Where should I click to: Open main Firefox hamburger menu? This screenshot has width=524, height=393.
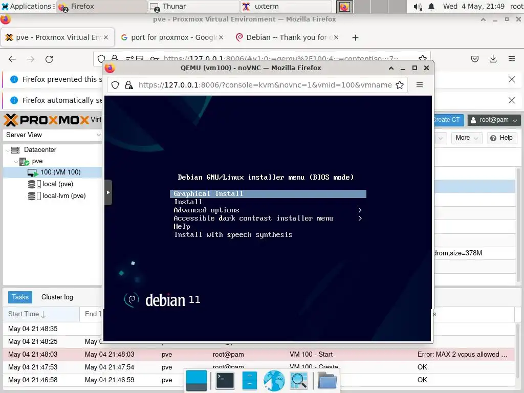(512, 59)
